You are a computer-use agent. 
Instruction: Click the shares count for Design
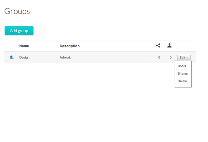(x=159, y=58)
